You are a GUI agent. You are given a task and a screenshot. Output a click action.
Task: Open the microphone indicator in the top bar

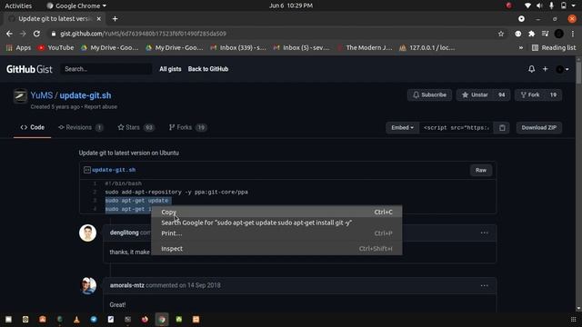[552, 5]
